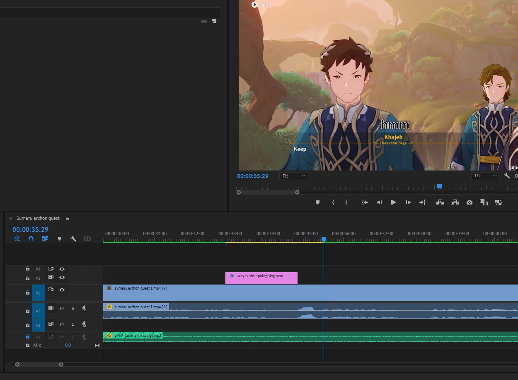Viewport: 518px width, 380px height.
Task: Toggle sync lock on V3 track
Action: coord(51,269)
